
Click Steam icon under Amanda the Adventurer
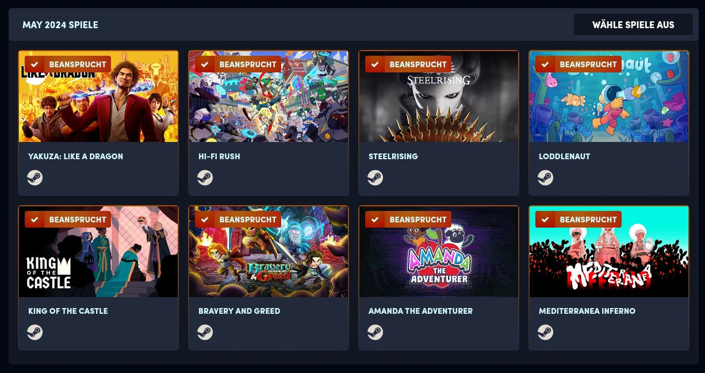(376, 332)
